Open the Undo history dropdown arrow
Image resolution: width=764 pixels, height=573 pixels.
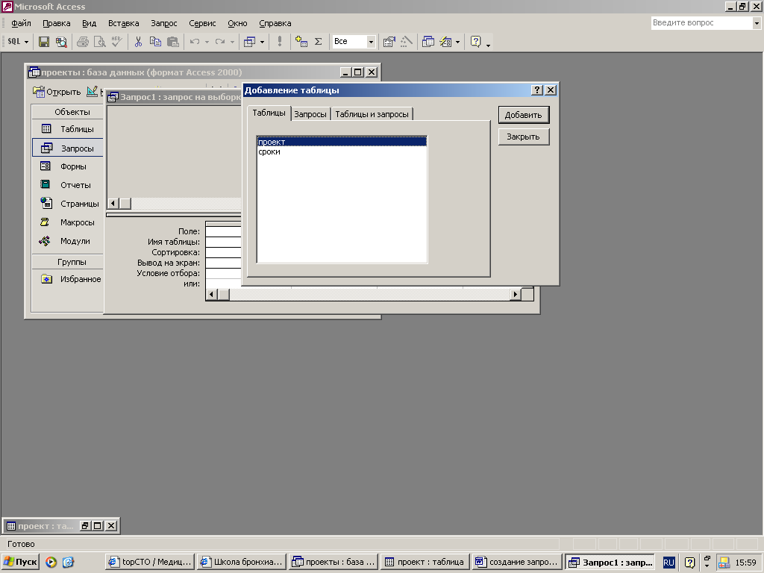coord(207,42)
